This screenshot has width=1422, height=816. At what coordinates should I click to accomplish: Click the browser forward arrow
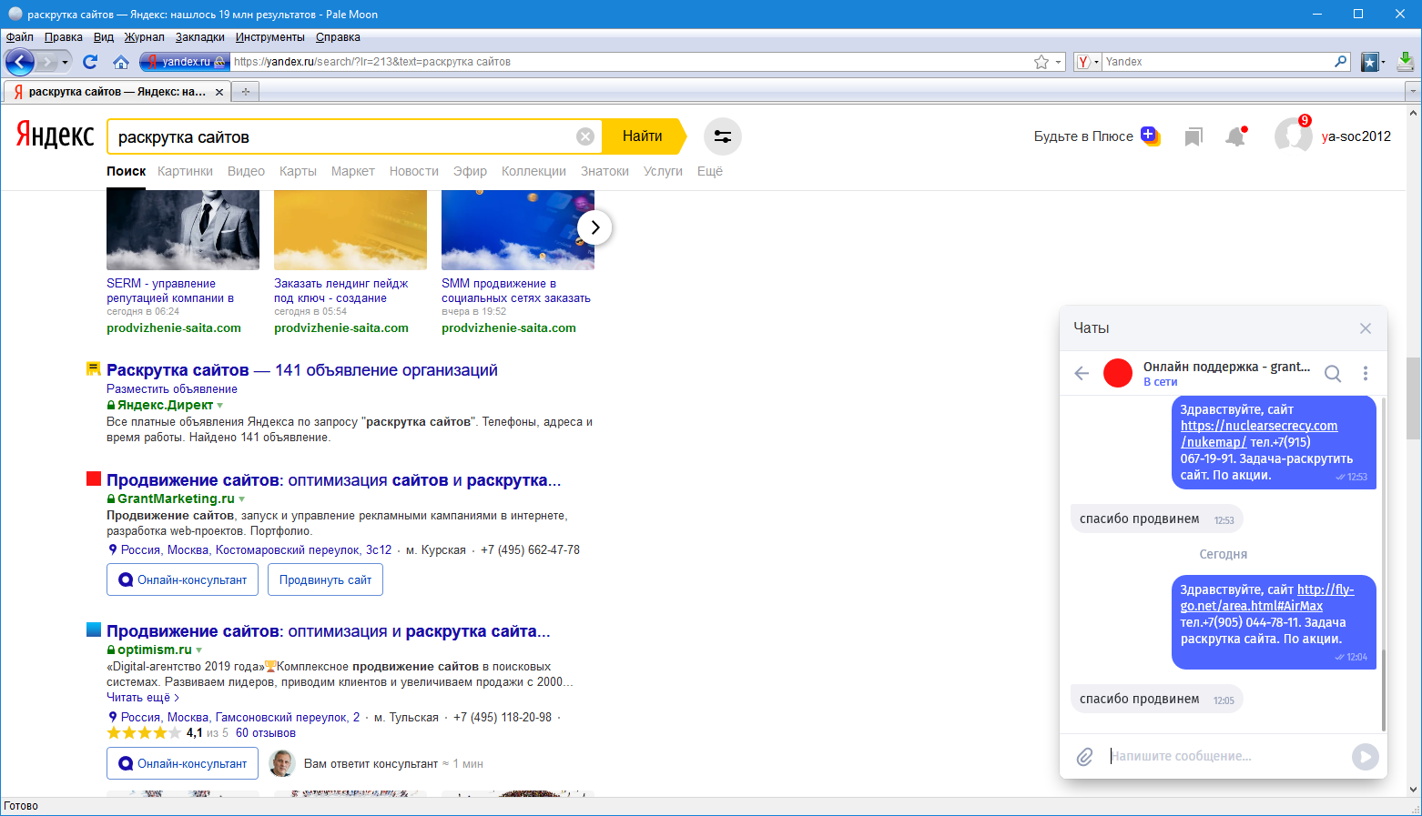47,62
